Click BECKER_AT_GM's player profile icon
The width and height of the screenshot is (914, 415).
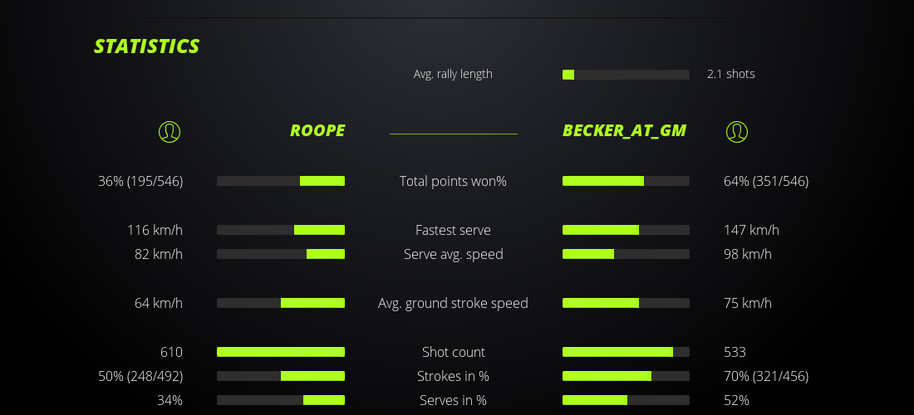pyautogui.click(x=737, y=131)
